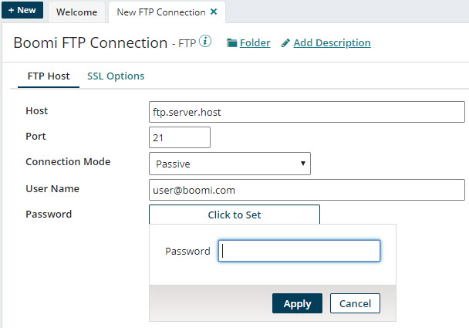Close the New FTP Connection tab
The image size is (469, 328).
(214, 12)
